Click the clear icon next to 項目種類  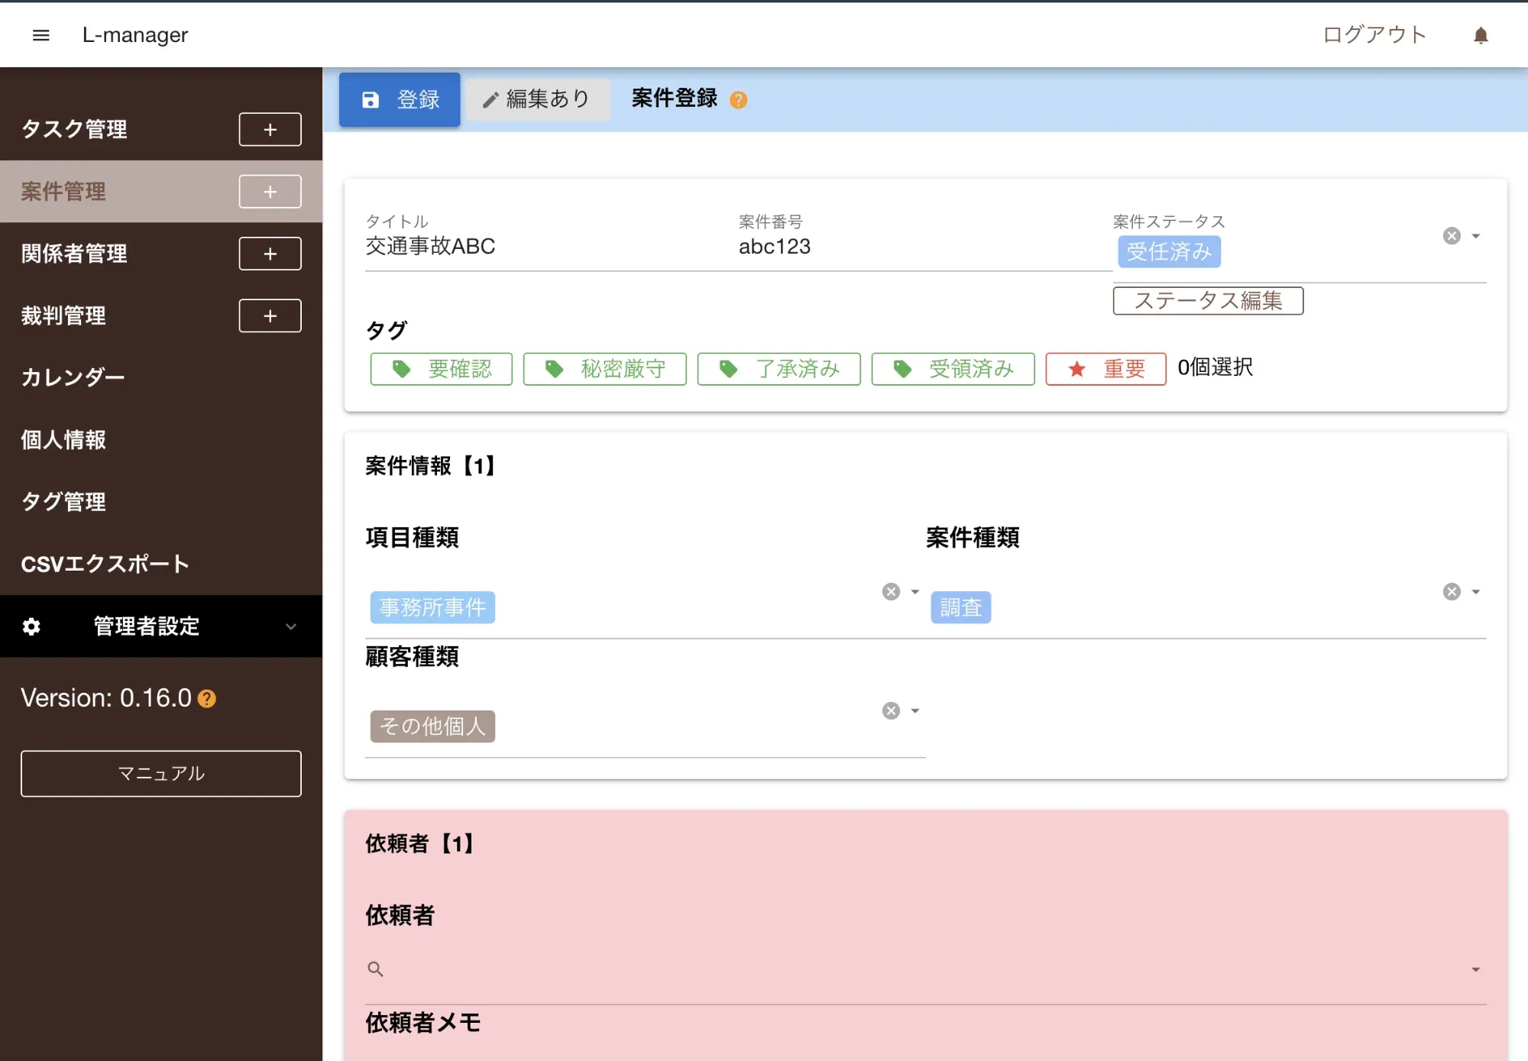click(890, 591)
